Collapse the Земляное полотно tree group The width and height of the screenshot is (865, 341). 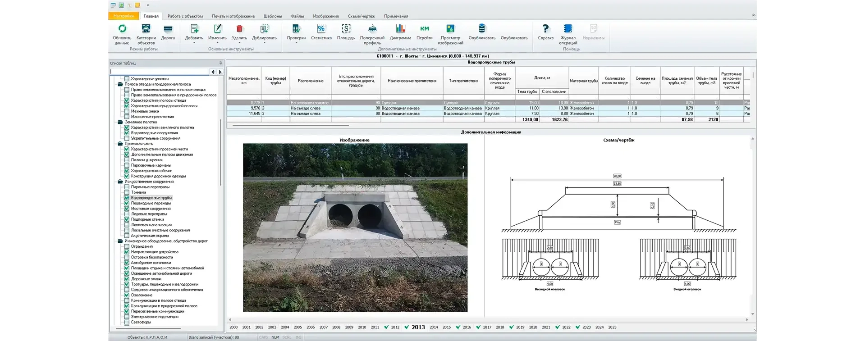[120, 122]
